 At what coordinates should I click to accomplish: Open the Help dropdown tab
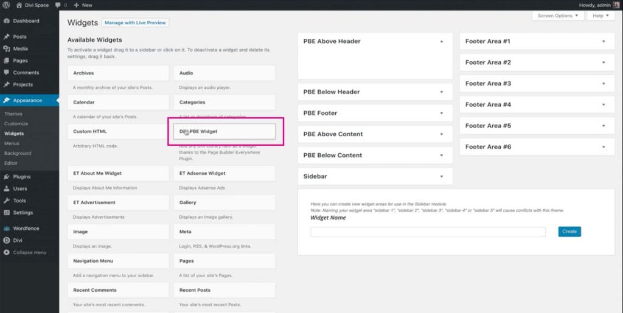[x=601, y=16]
